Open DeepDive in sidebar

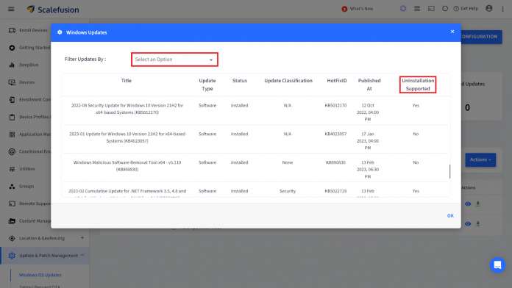[29, 65]
